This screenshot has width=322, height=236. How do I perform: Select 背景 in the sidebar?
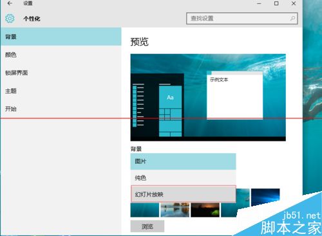(x=61, y=37)
